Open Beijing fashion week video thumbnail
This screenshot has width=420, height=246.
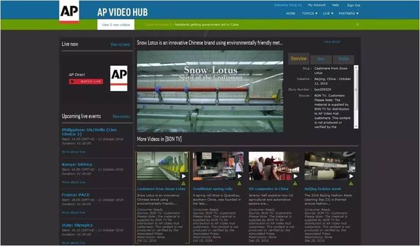330,166
